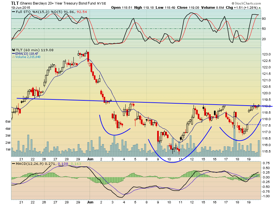This screenshot has height=205, width=276.
Task: Click the Jun label on the price chart date axis
Action: (x=90, y=159)
